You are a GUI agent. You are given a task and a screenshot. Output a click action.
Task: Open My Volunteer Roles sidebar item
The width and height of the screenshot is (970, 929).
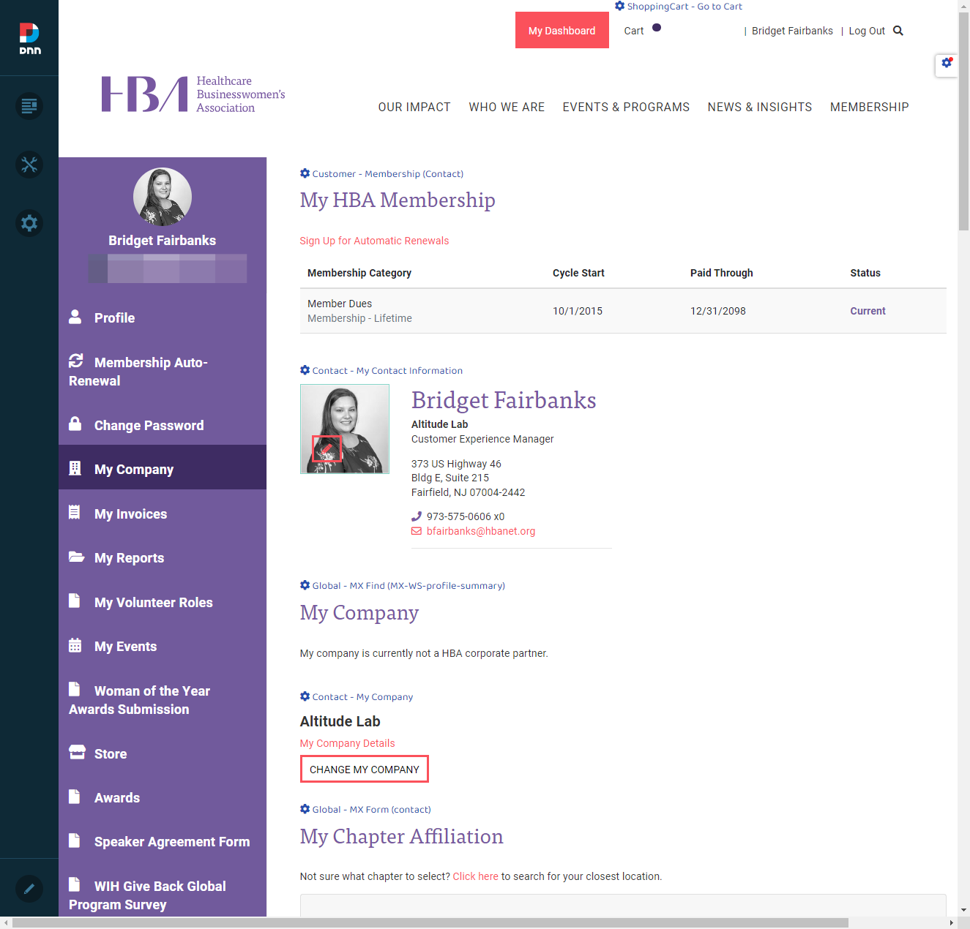click(163, 602)
